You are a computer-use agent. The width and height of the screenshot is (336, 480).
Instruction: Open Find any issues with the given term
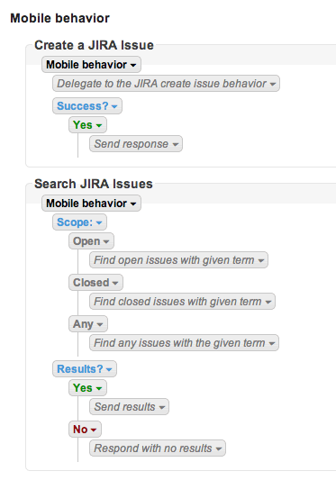click(x=184, y=343)
